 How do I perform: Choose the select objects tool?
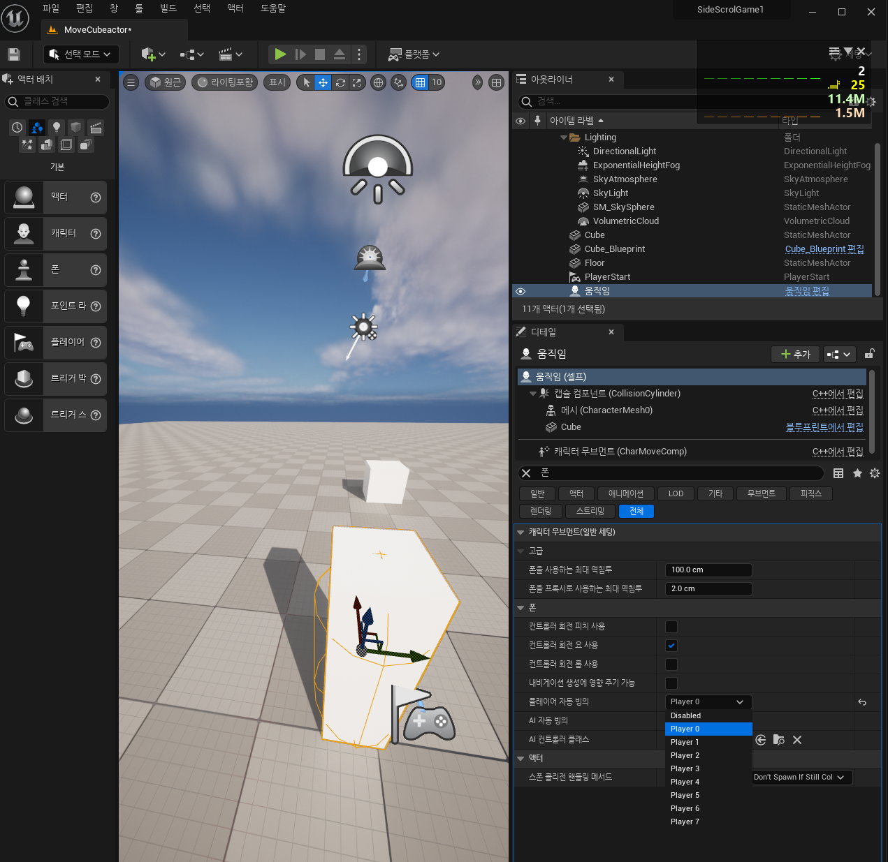[306, 82]
